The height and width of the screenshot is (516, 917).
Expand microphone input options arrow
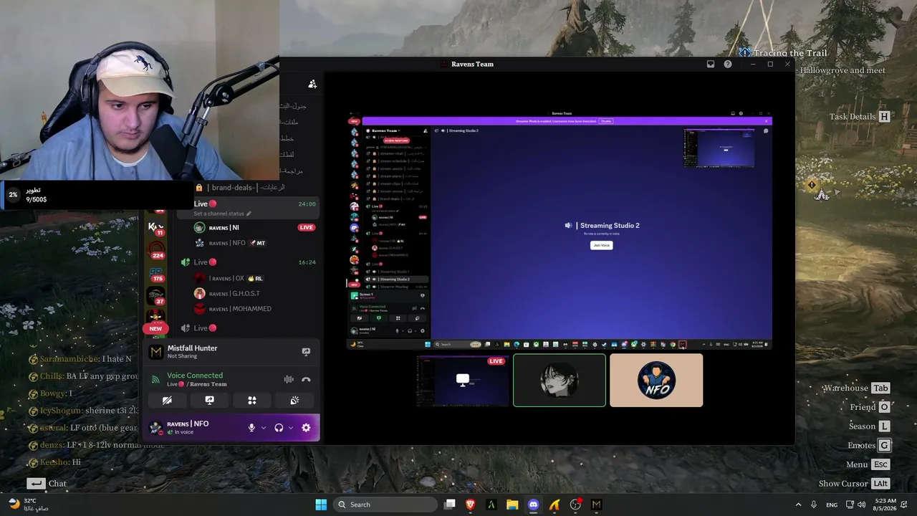[x=263, y=428]
